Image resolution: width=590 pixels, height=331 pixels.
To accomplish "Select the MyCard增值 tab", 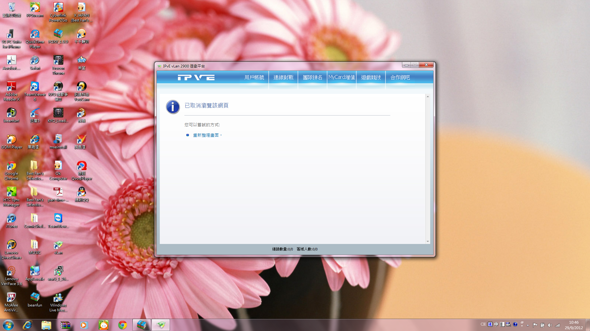I will 341,78.
